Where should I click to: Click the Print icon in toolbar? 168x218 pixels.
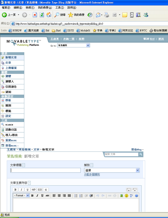(x=106, y=15)
